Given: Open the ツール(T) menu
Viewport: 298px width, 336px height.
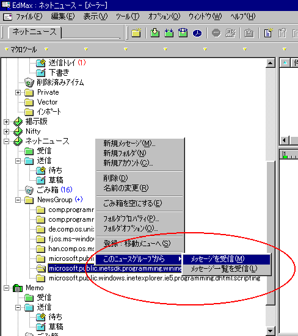Looking at the screenshot, I should click(x=128, y=16).
